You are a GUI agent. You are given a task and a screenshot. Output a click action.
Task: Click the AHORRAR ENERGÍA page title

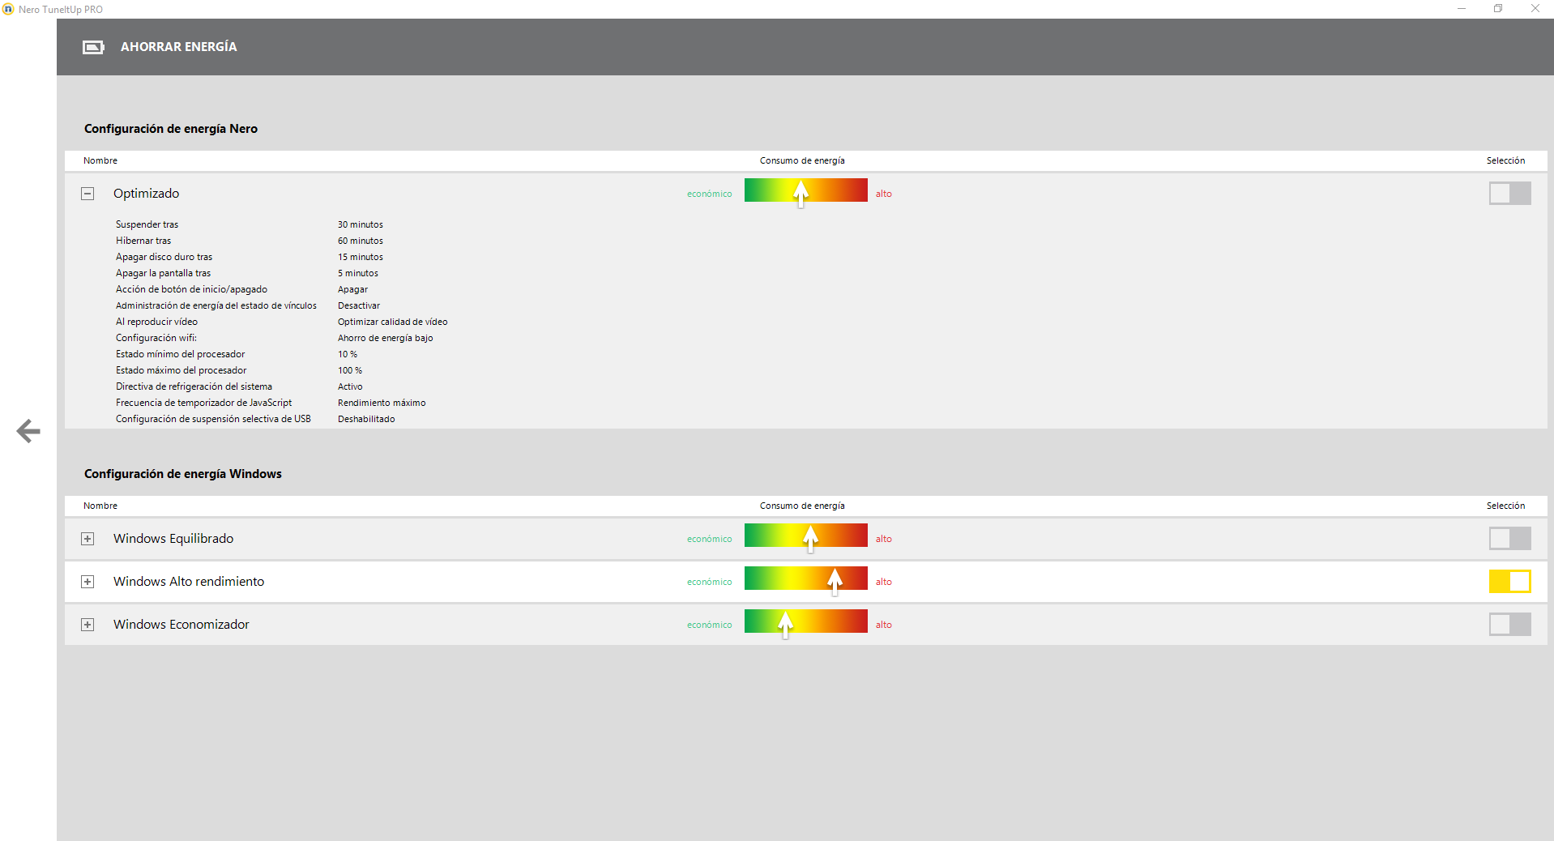[x=179, y=47]
